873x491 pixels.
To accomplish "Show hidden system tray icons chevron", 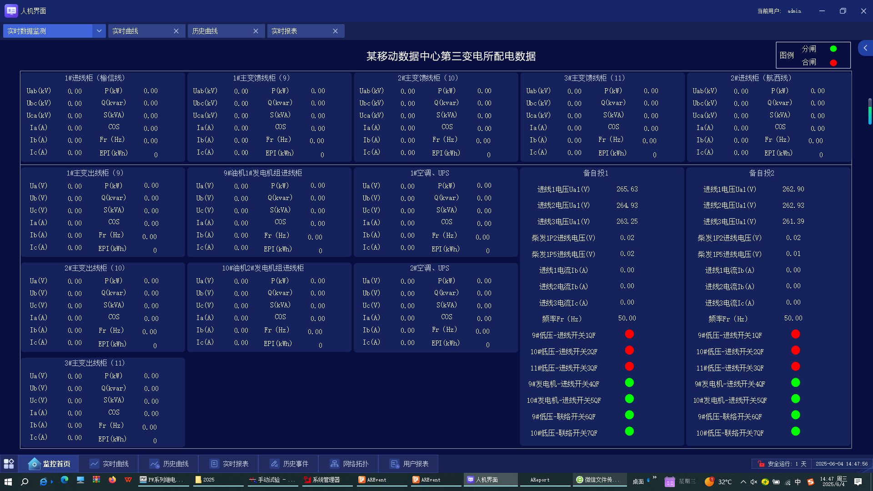I will [x=743, y=481].
